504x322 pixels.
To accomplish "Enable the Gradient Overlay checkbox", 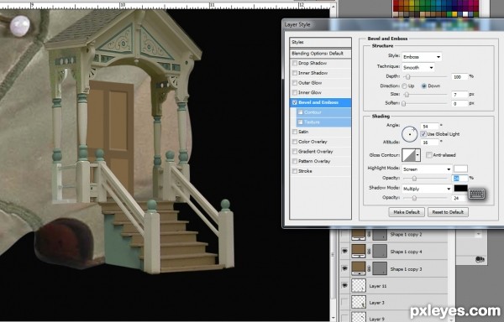I will pyautogui.click(x=295, y=152).
